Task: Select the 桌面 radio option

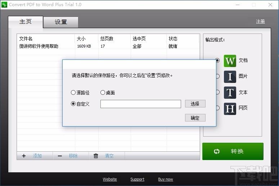Action: (103, 93)
